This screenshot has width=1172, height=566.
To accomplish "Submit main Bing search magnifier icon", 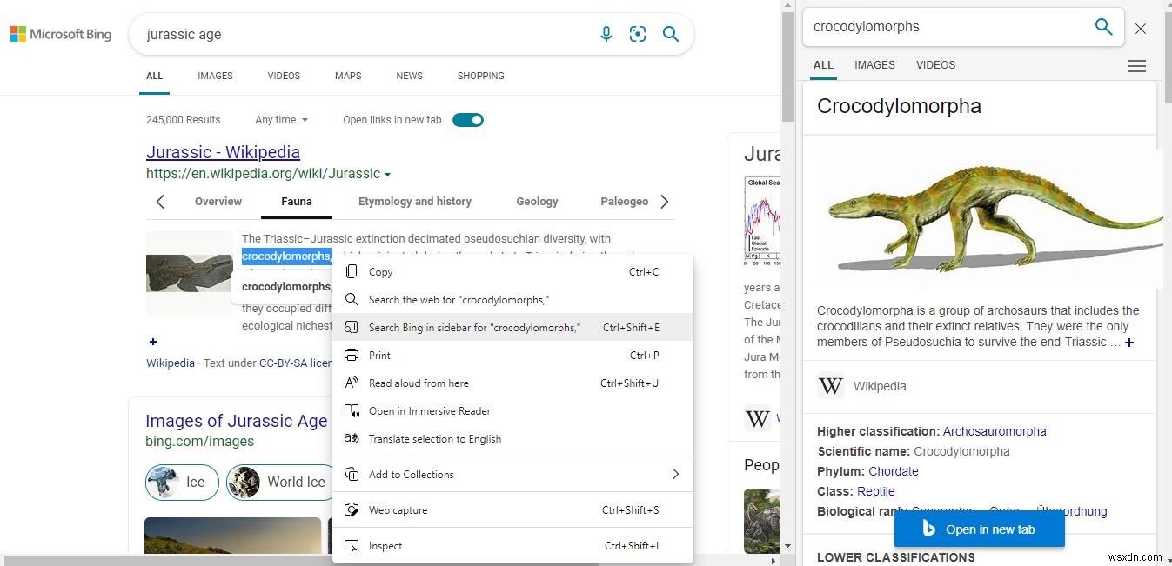I will click(671, 34).
